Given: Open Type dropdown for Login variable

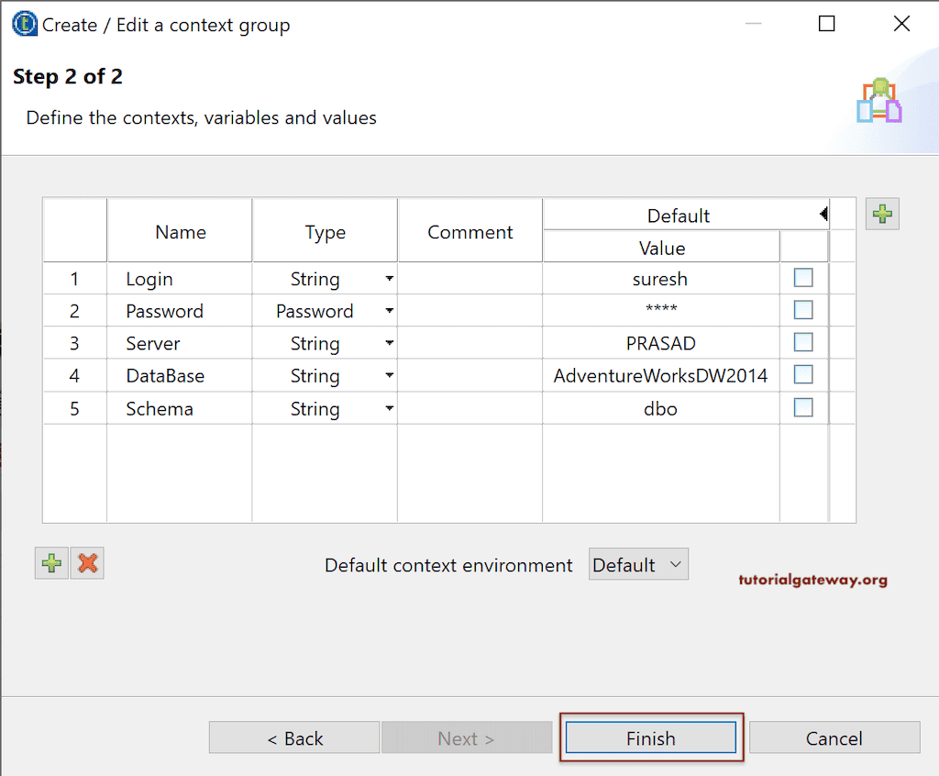Looking at the screenshot, I should tap(390, 279).
